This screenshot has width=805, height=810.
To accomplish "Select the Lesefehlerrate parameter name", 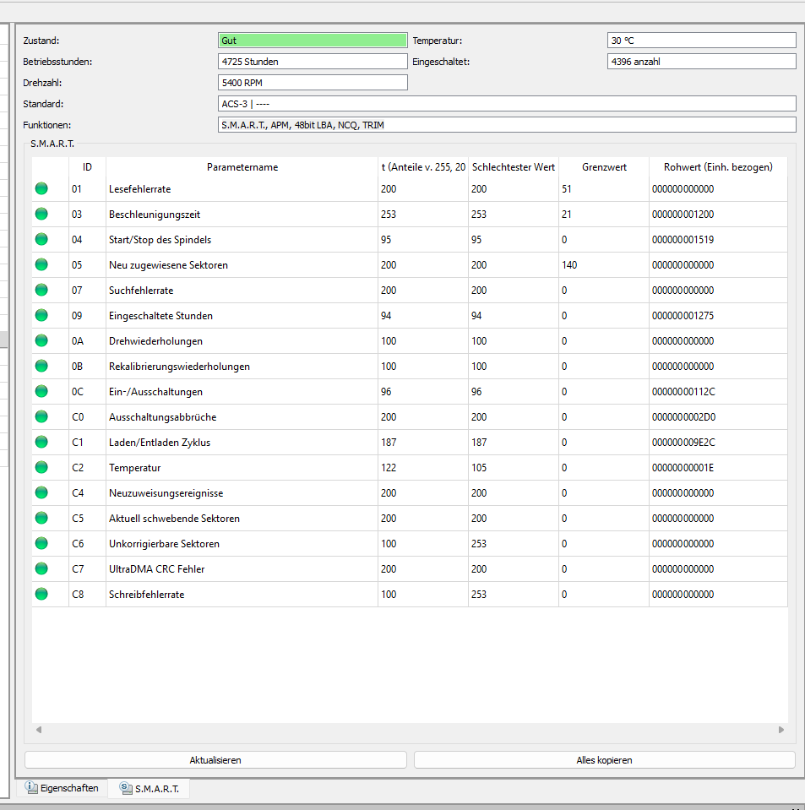I will (139, 189).
